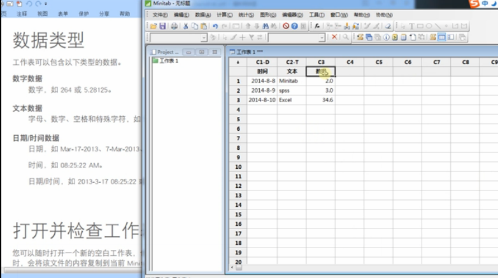Print the window using printer icon

coord(174,26)
